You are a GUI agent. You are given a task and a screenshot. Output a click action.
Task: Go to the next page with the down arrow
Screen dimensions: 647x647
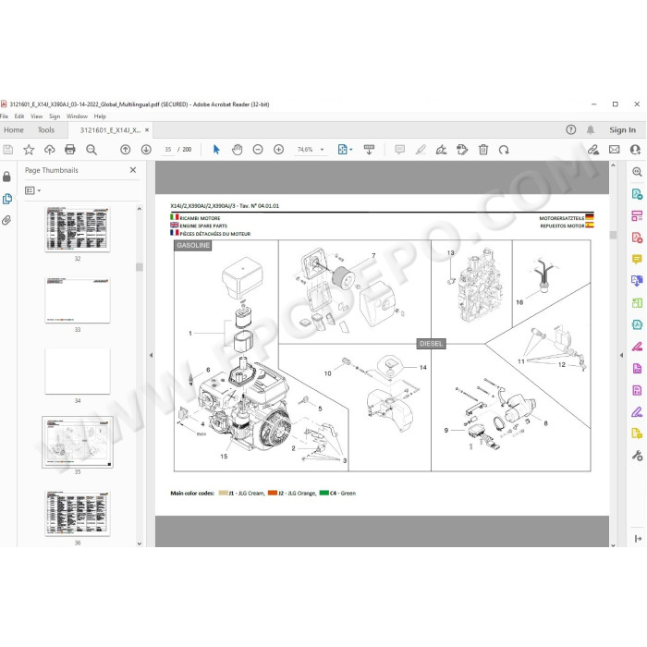point(146,150)
